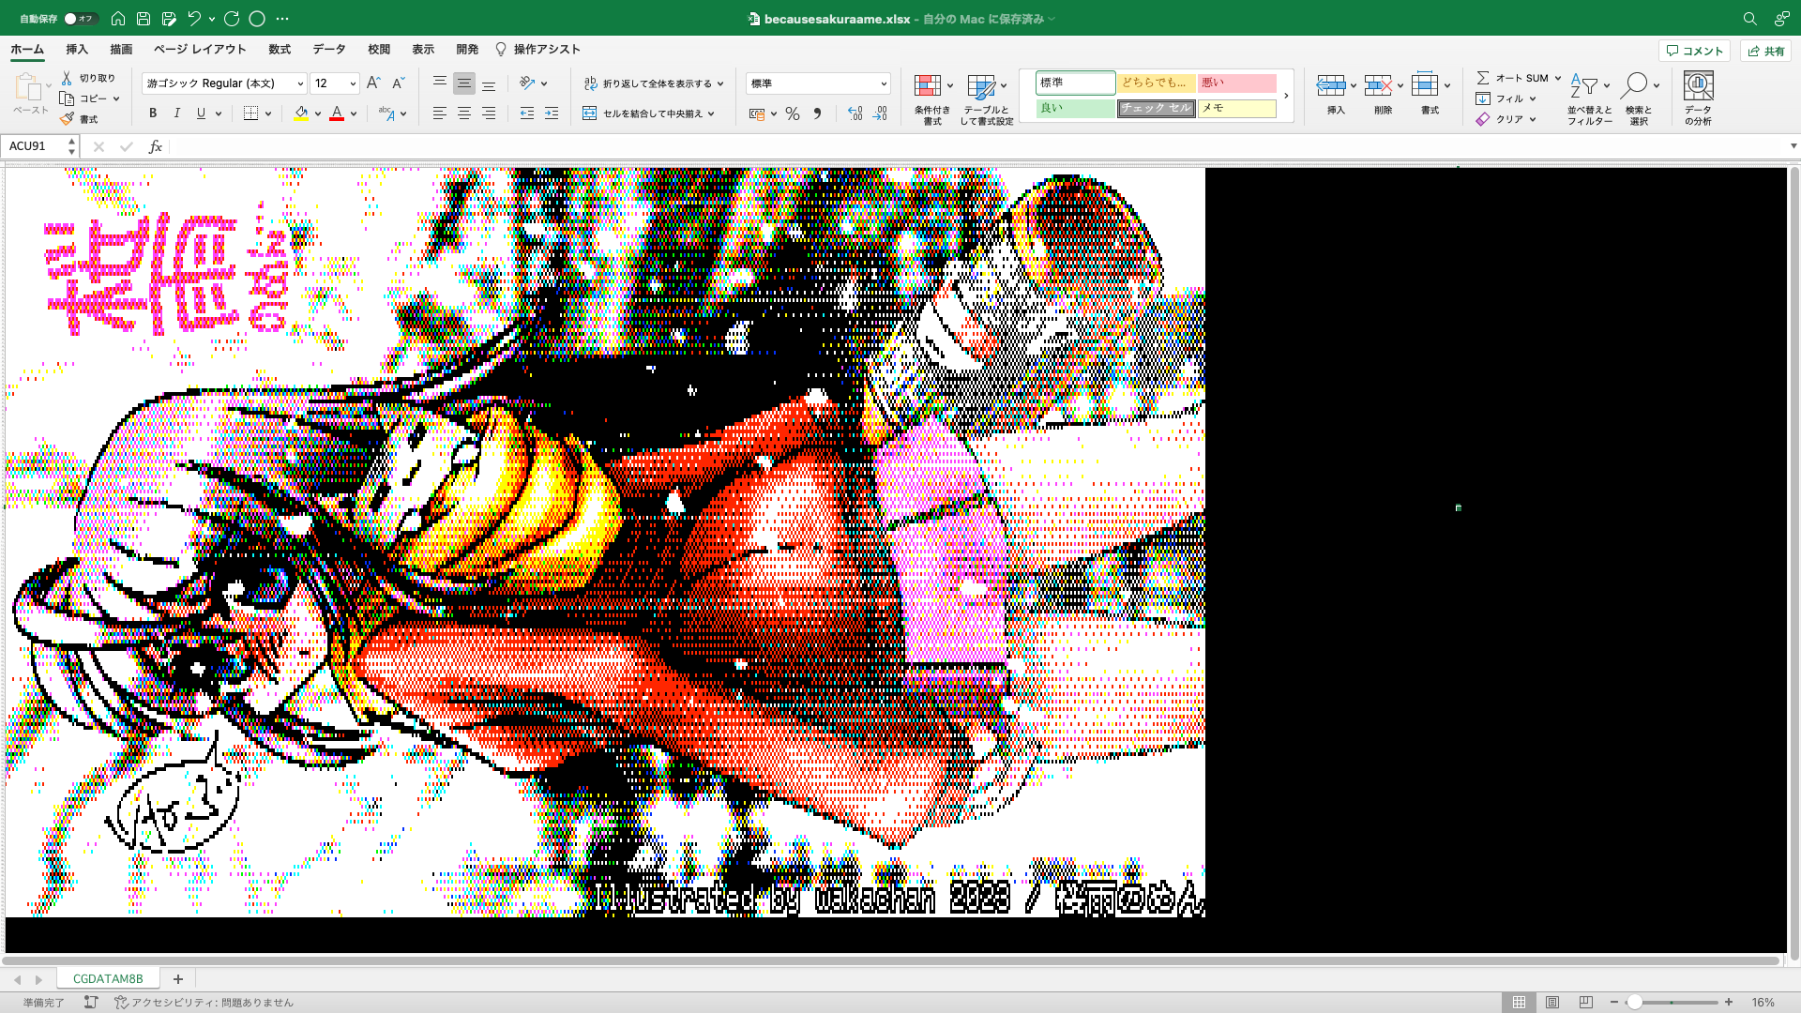This screenshot has height=1013, width=1801.
Task: Click the red font color swatch
Action: click(x=337, y=113)
